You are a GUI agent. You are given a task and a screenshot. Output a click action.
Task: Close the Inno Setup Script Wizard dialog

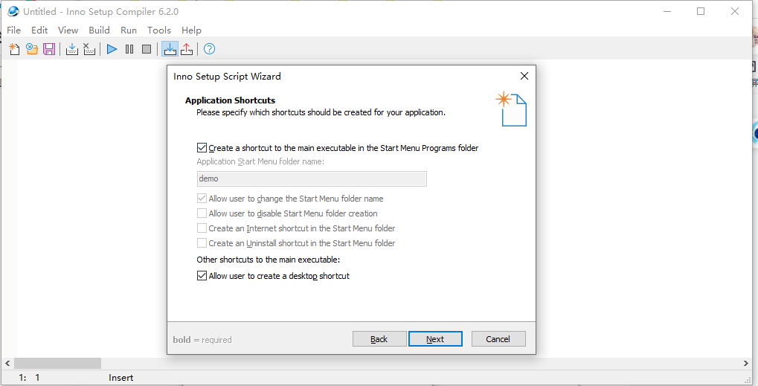click(x=524, y=76)
